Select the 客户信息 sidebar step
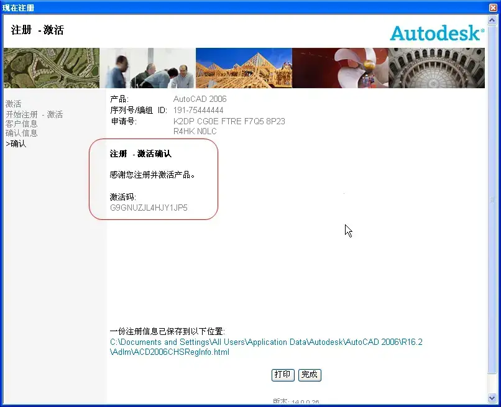The image size is (501, 407). [21, 124]
